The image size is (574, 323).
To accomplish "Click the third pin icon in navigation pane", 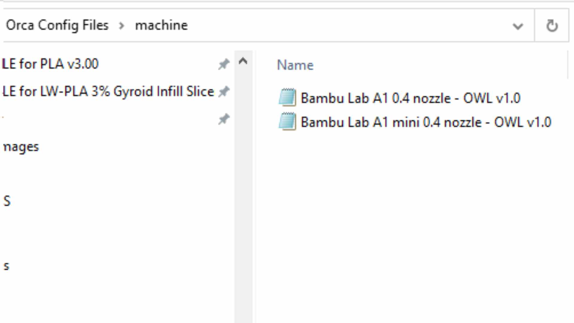I will pyautogui.click(x=224, y=119).
